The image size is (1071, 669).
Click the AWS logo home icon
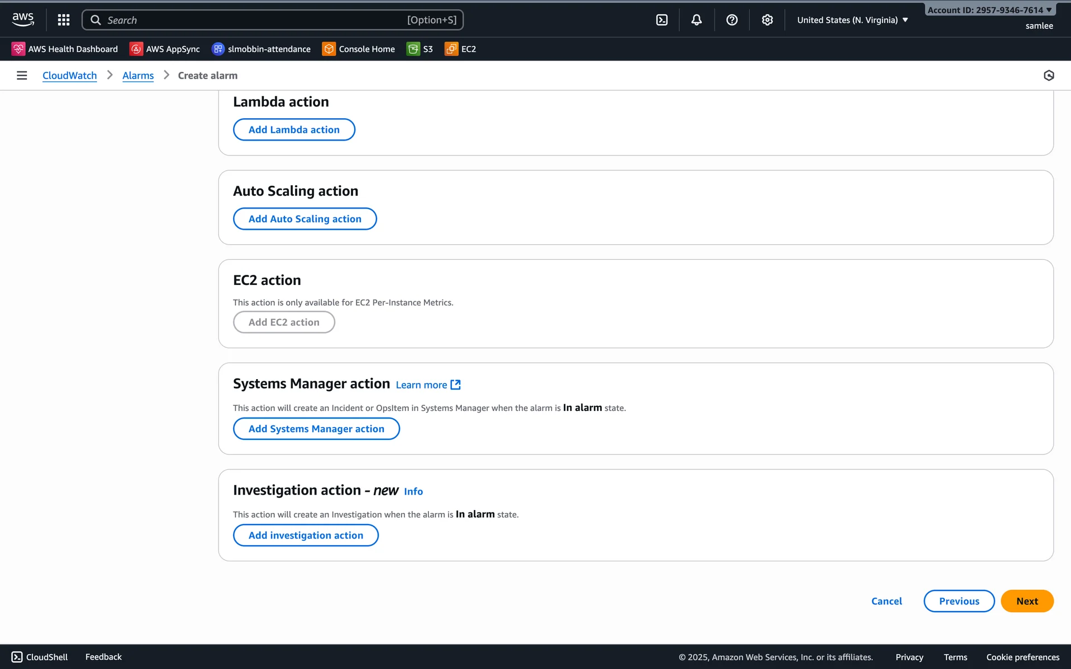23,20
